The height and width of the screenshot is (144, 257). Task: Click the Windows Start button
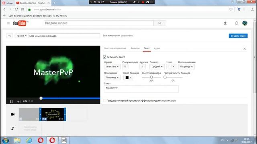pyautogui.click(x=5, y=140)
